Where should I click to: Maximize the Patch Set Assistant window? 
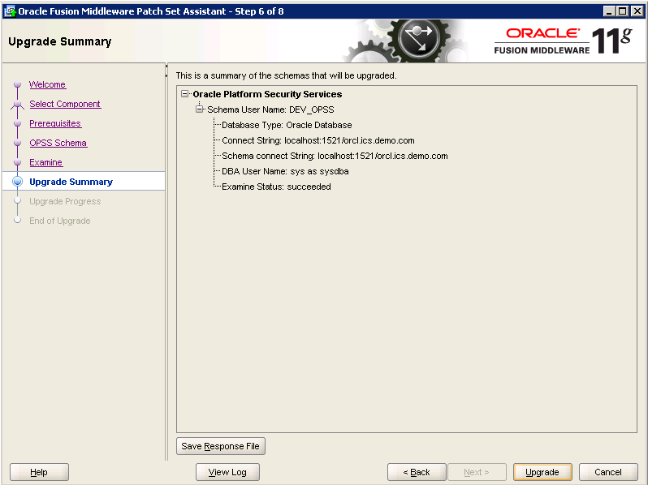(x=623, y=11)
